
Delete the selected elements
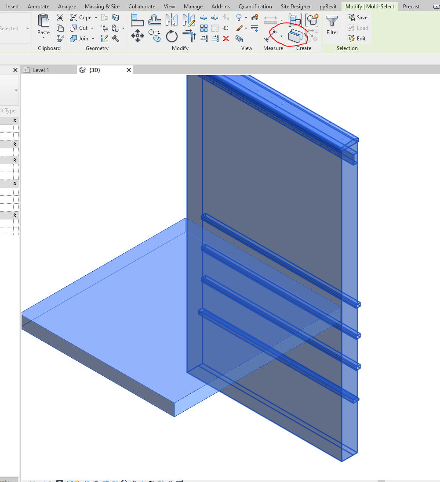[225, 39]
